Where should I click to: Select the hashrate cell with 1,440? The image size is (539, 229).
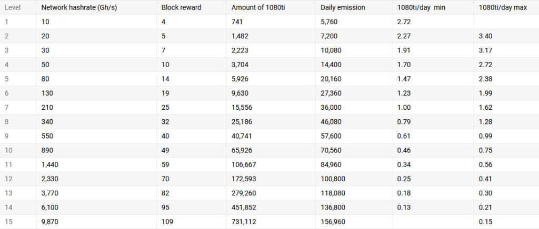pos(96,164)
